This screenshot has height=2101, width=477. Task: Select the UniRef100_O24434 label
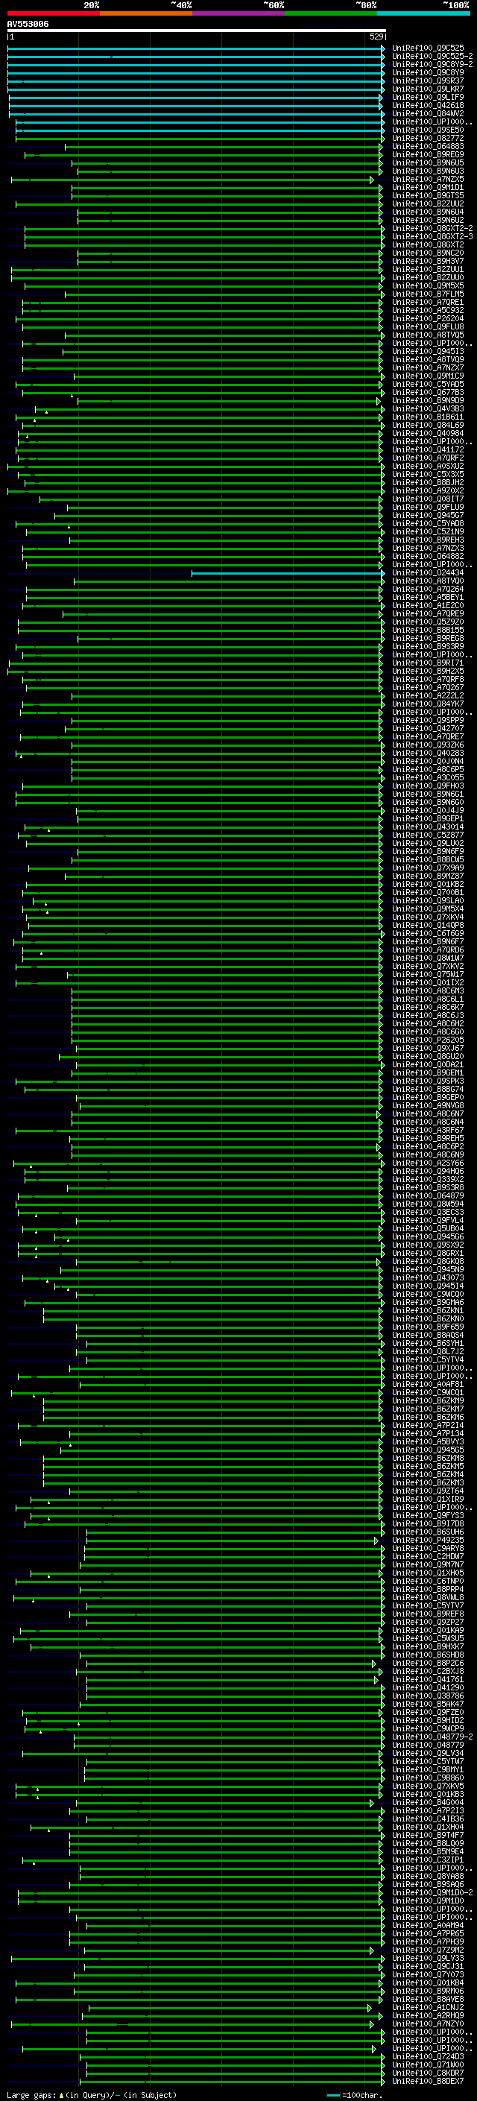click(428, 572)
